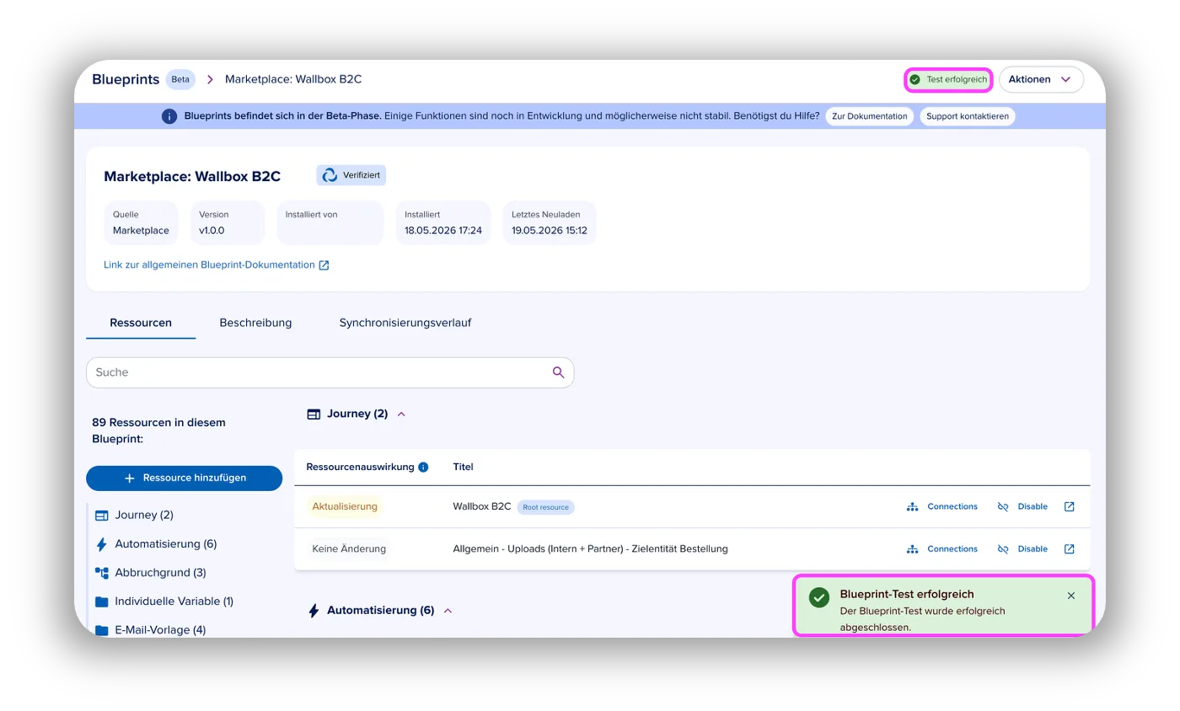
Task: Click the info icon in the beta banner
Action: [x=169, y=116]
